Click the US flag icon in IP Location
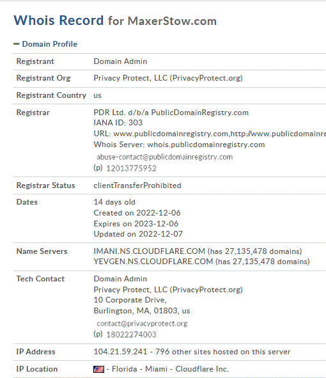This screenshot has height=378, width=326. click(99, 369)
